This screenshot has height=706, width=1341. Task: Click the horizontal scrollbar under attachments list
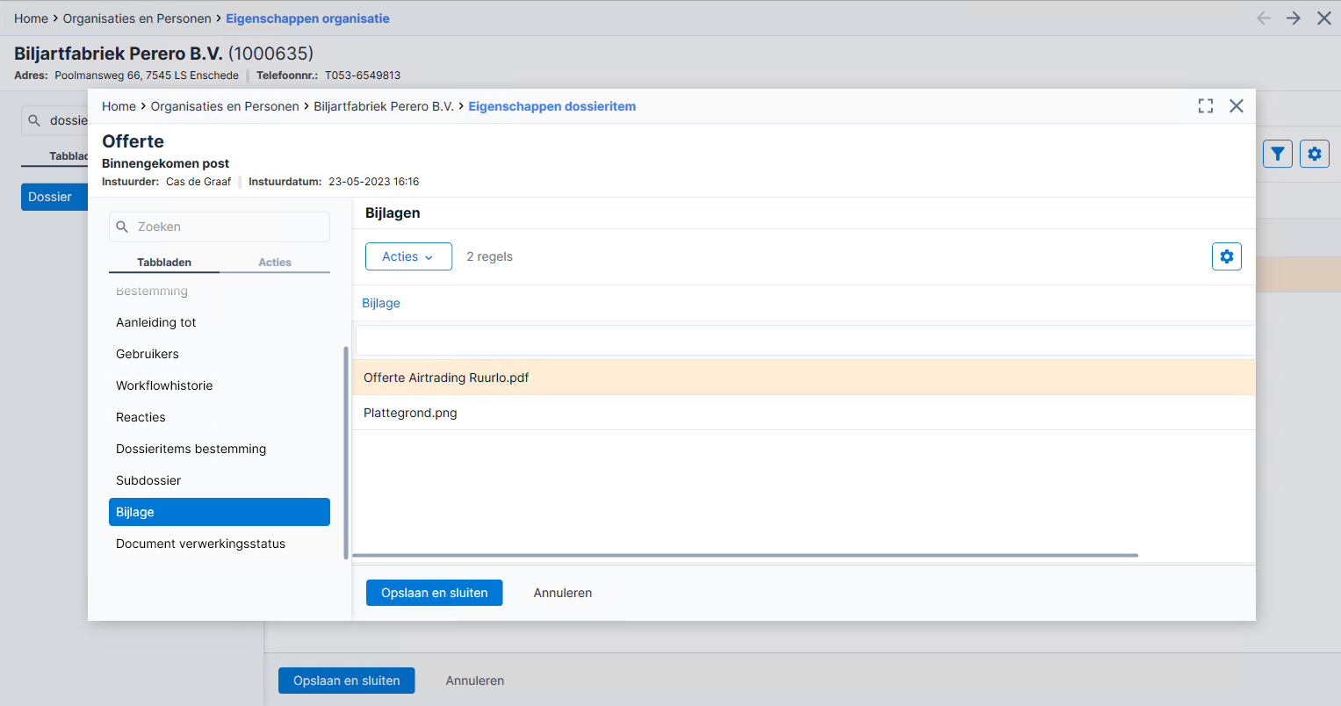pos(745,555)
